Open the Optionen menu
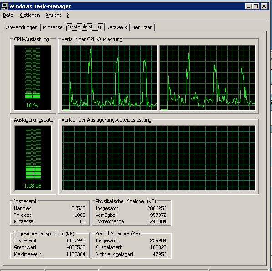Screen dimensions: 272x271 30,15
